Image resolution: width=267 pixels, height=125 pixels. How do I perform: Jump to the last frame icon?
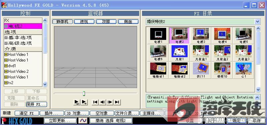[117, 102]
